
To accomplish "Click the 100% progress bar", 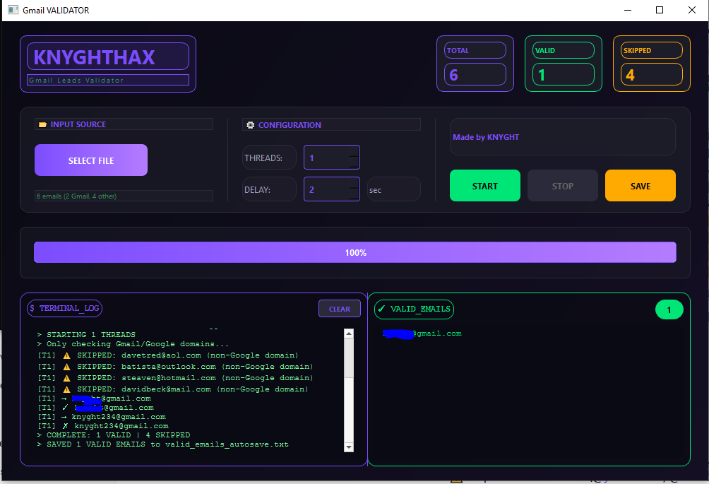I will (354, 252).
